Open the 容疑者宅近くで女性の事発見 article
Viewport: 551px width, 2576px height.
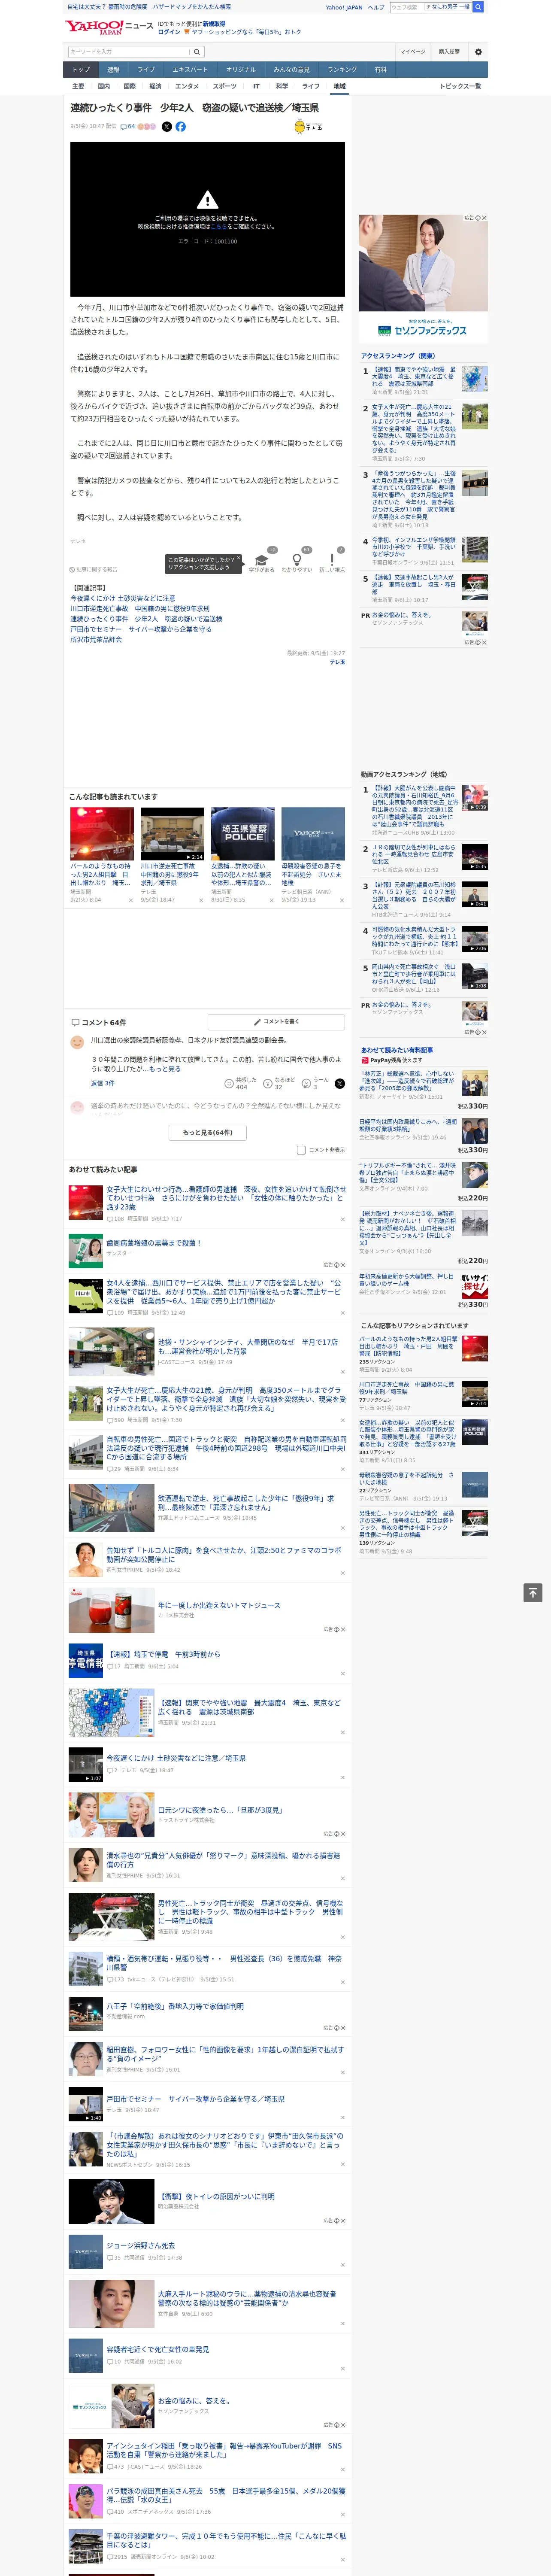coord(158,2349)
